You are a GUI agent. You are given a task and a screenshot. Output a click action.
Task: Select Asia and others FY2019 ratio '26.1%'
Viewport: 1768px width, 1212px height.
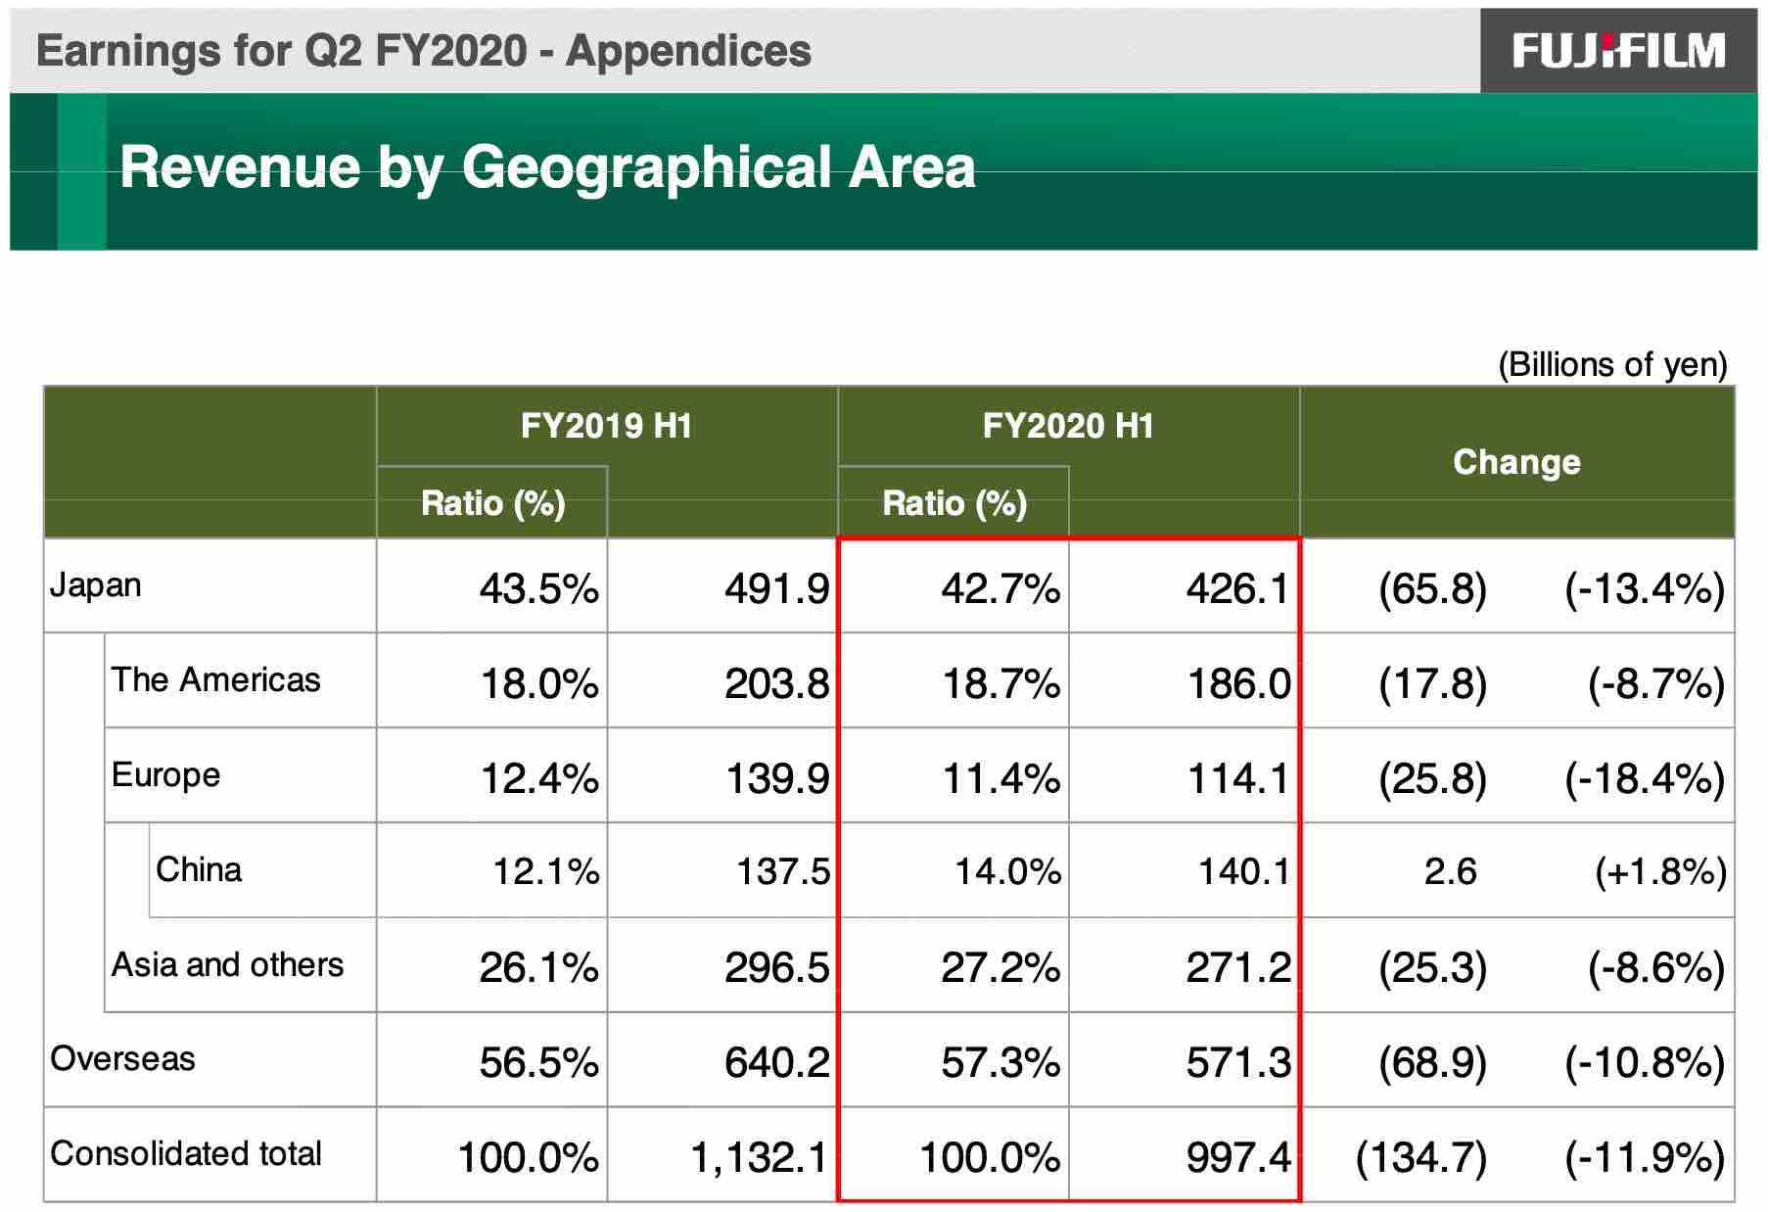[538, 967]
